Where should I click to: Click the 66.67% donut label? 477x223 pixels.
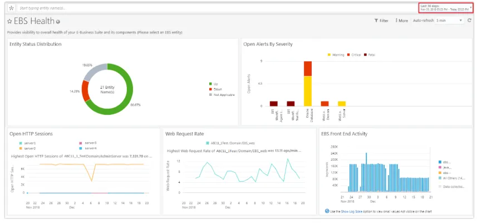[x=136, y=104]
